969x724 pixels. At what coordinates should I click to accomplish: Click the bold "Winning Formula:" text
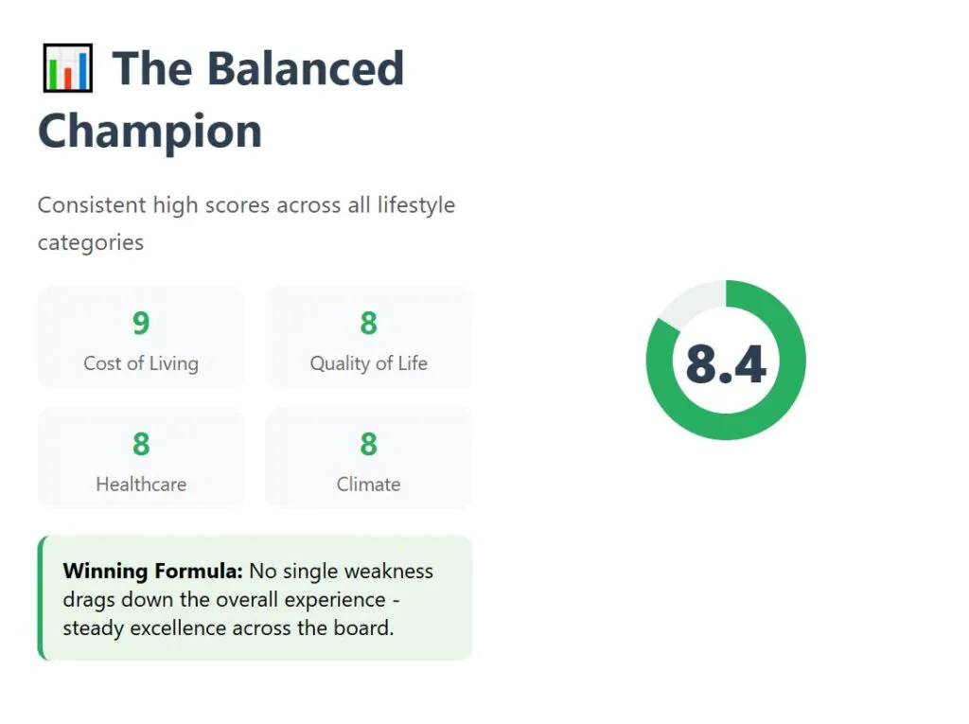pyautogui.click(x=152, y=572)
